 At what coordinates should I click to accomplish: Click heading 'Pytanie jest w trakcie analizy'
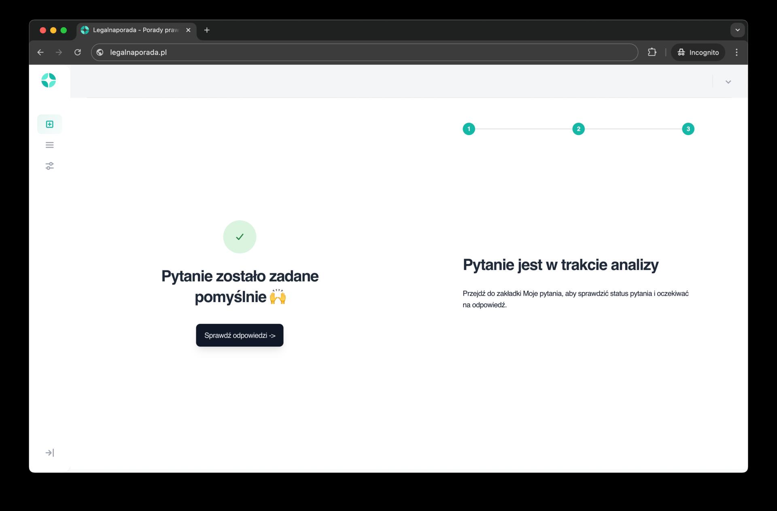(x=560, y=265)
